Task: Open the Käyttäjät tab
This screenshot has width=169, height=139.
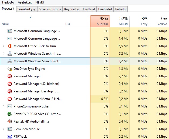Action: point(89,9)
